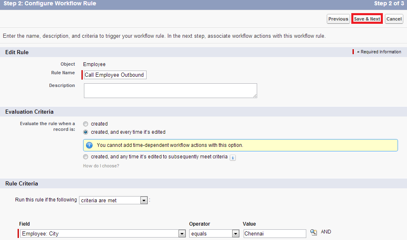Choose 'edited to subsequently meet criteria' option

tap(86, 157)
